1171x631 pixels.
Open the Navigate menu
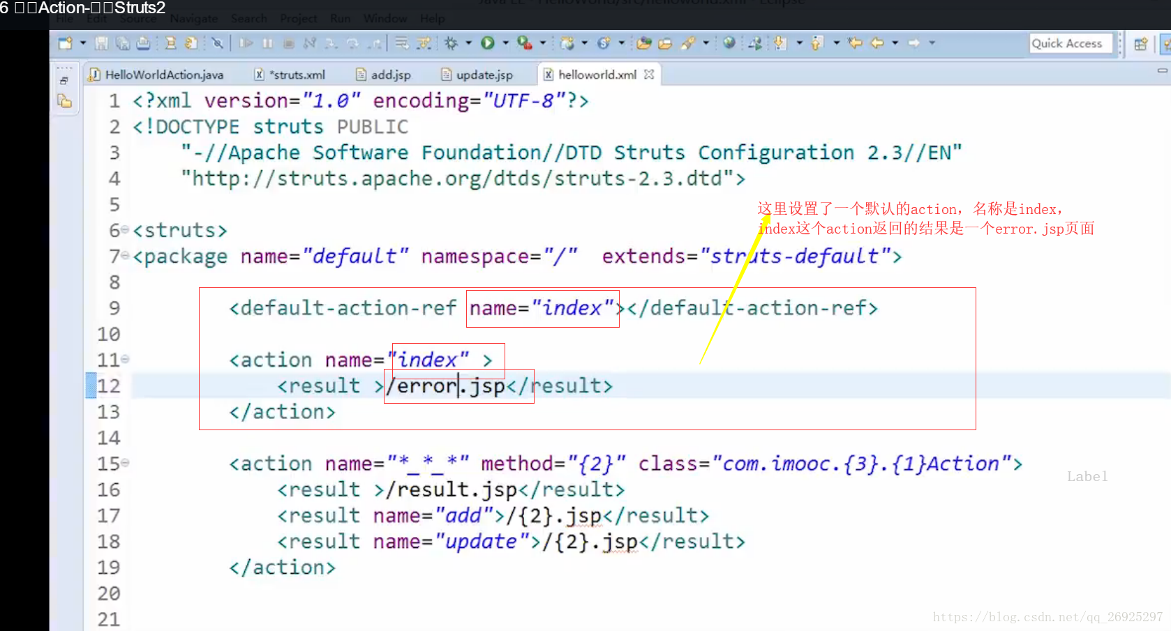(x=194, y=19)
